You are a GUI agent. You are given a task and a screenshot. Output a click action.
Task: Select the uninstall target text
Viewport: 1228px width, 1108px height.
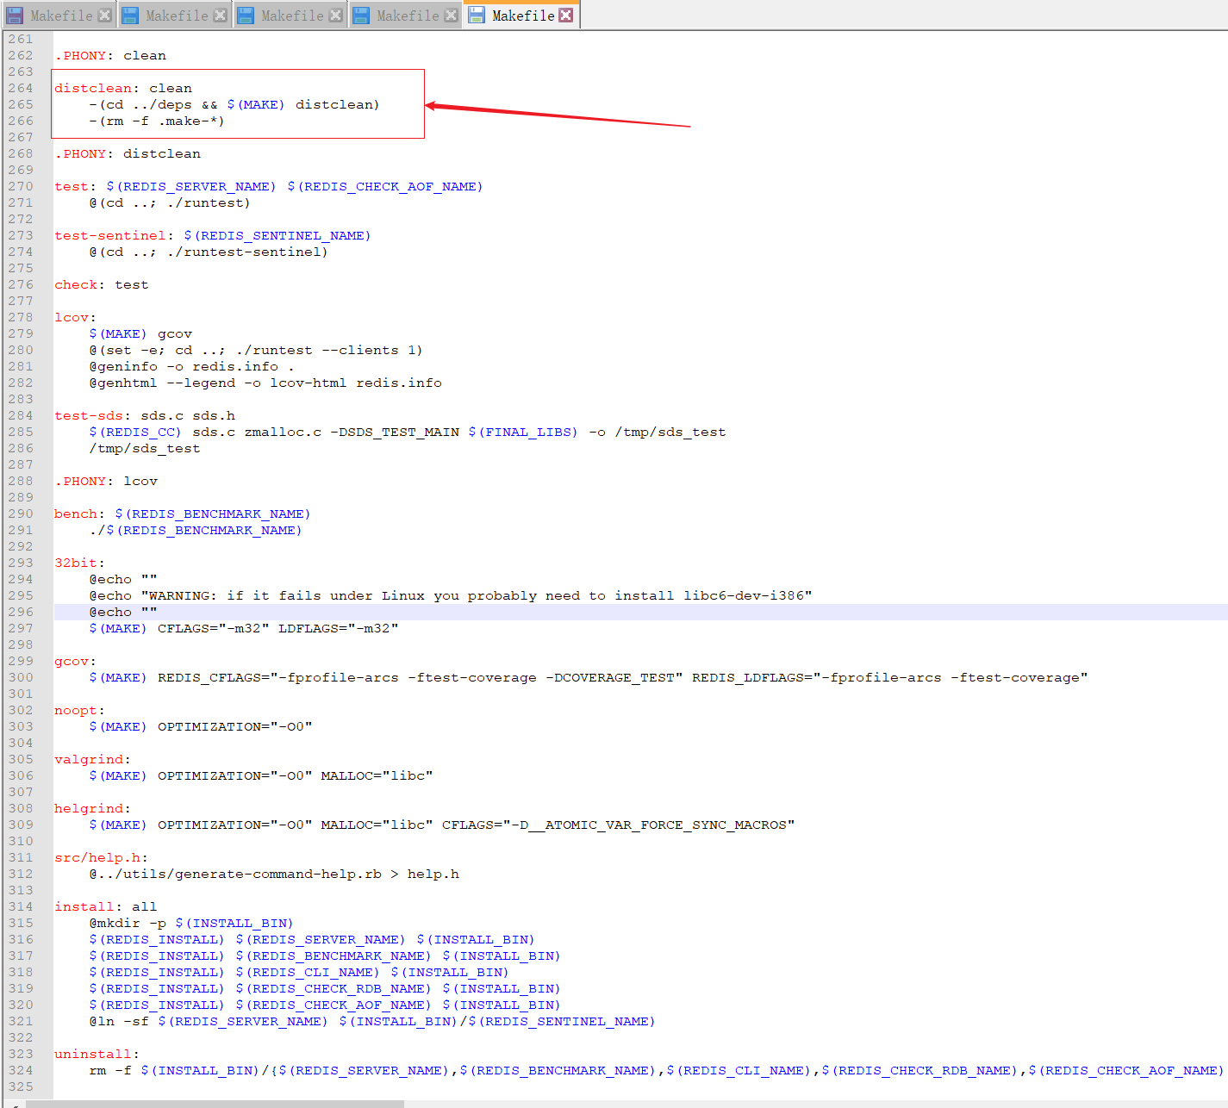[x=91, y=1054]
